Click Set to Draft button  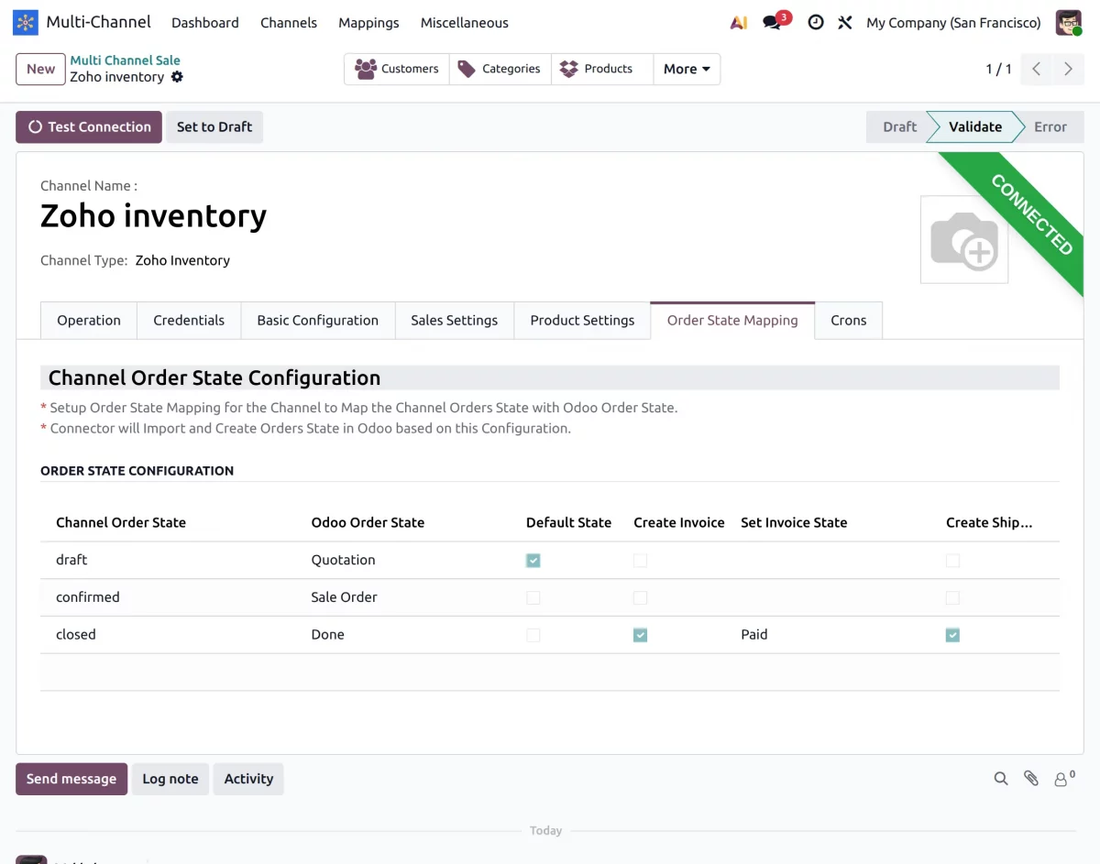(214, 127)
